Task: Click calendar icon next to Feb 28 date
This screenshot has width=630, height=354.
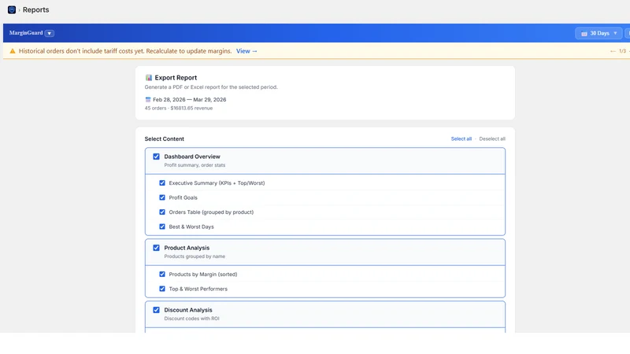Action: click(148, 100)
